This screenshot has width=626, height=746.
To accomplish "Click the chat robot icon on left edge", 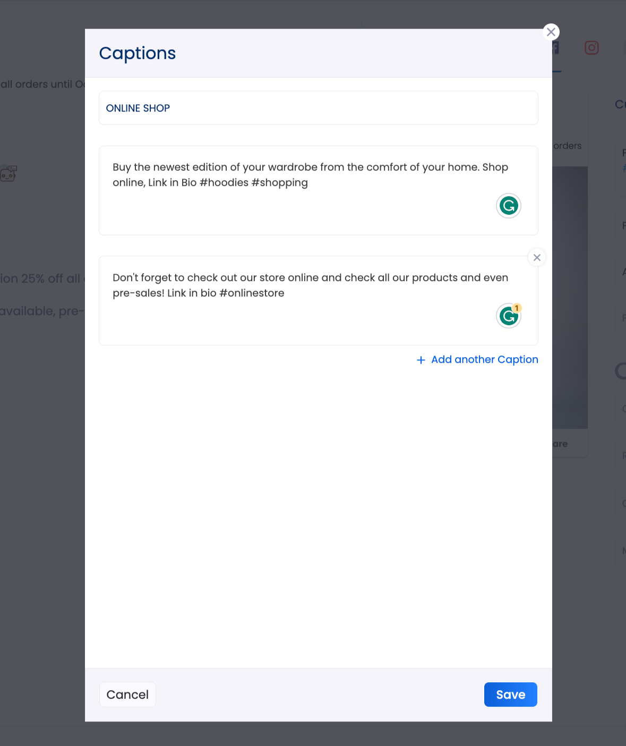I will 8,173.
